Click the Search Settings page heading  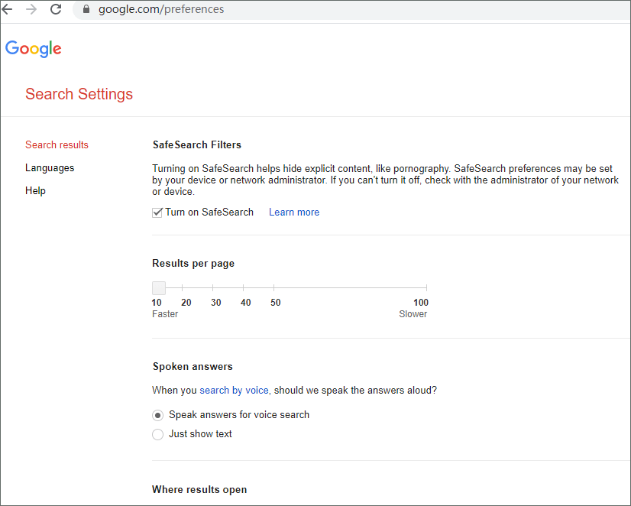click(x=79, y=95)
